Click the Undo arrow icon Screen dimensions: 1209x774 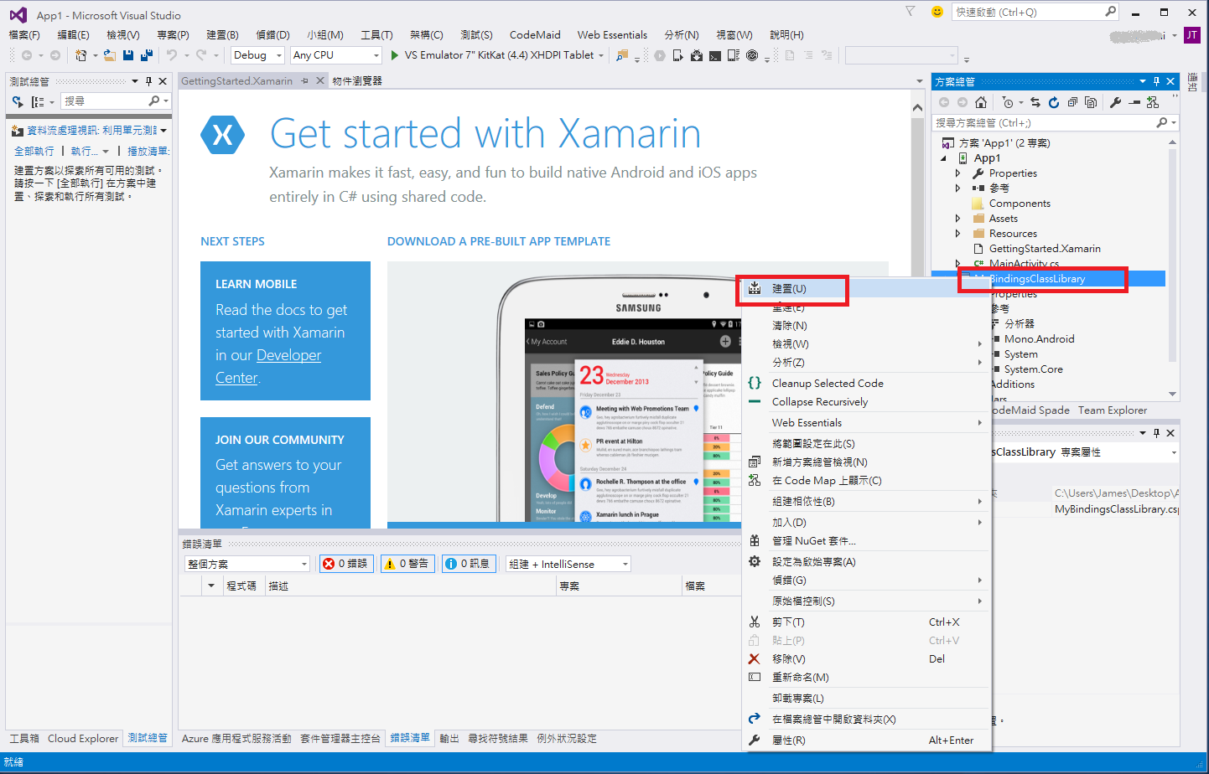point(172,55)
